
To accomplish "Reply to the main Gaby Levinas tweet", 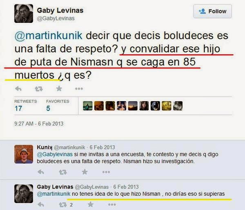I will pyautogui.click(x=18, y=89).
